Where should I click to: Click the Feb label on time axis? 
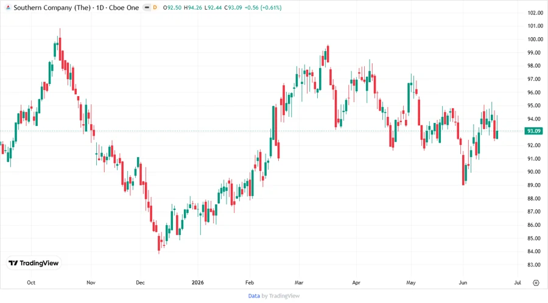250,282
